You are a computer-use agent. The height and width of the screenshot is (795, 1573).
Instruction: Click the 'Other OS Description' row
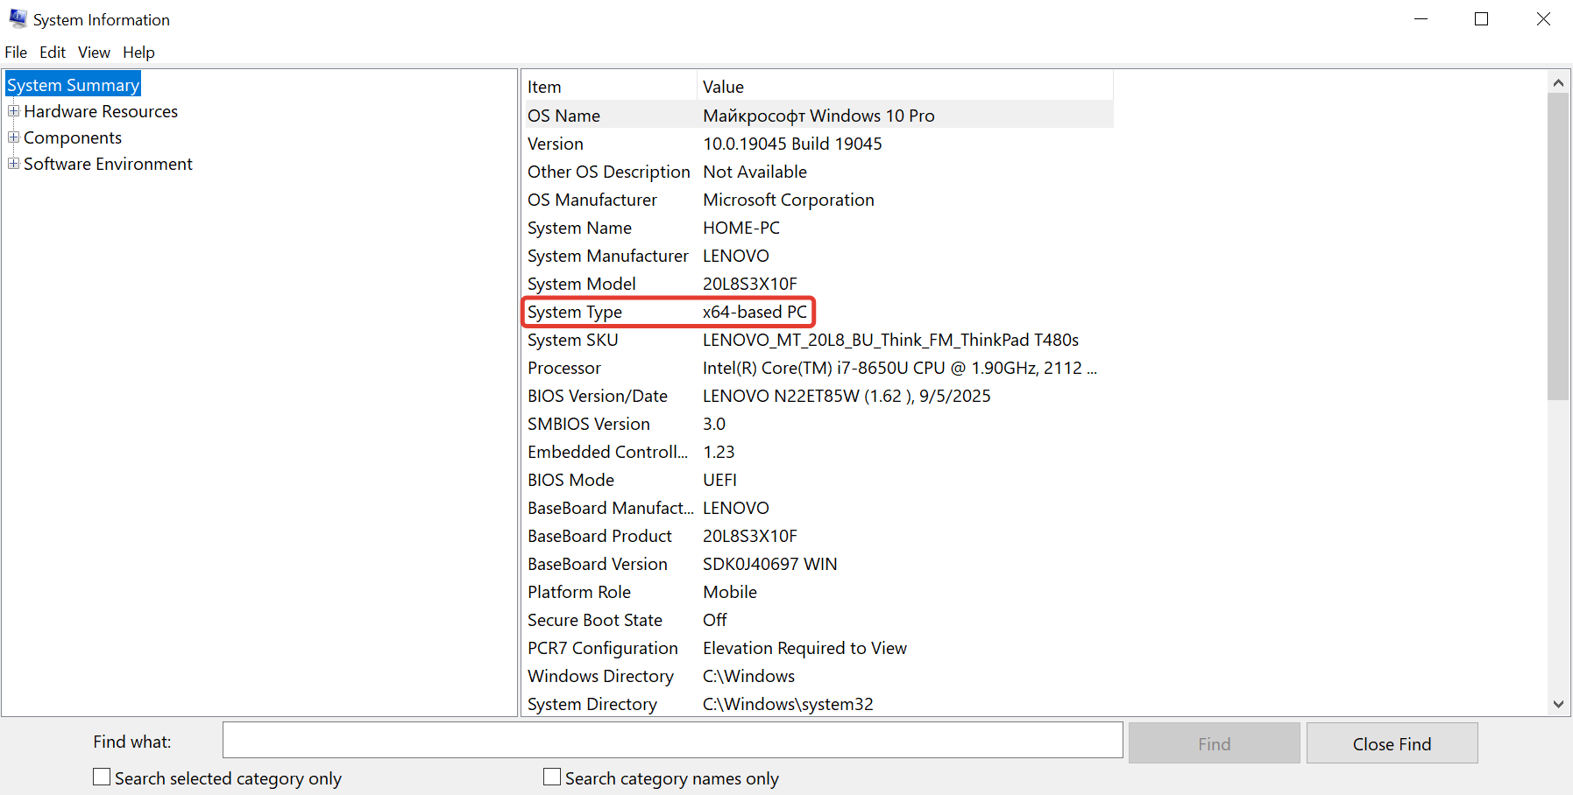pyautogui.click(x=818, y=172)
